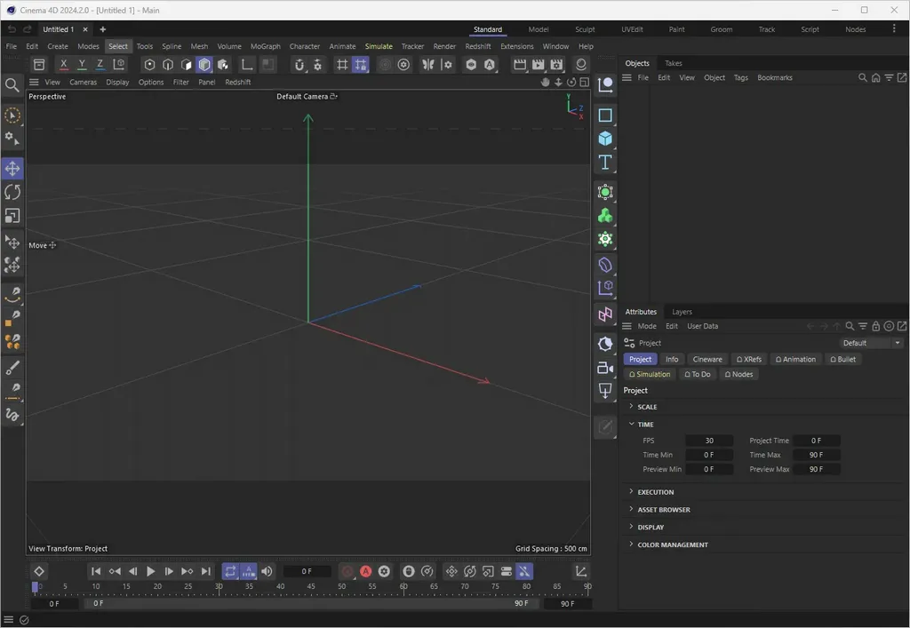This screenshot has width=910, height=628.
Task: Open the Rectangle spline tool icon
Action: (x=605, y=115)
